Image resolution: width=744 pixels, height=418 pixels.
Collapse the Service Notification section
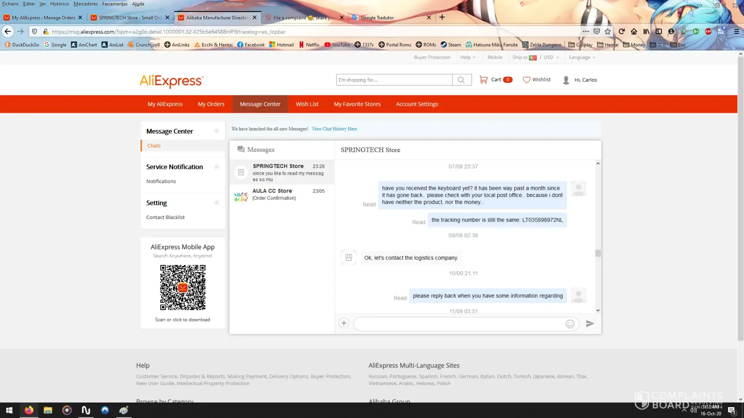tap(217, 167)
